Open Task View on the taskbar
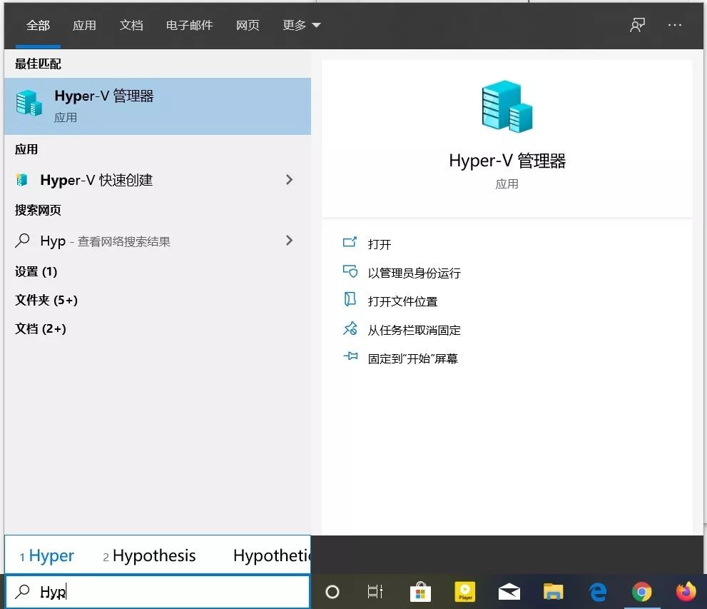Viewport: 707px width, 609px height. 375,591
